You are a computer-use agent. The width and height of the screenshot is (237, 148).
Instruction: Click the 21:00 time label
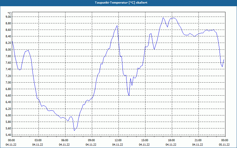pyautogui.click(x=198, y=140)
